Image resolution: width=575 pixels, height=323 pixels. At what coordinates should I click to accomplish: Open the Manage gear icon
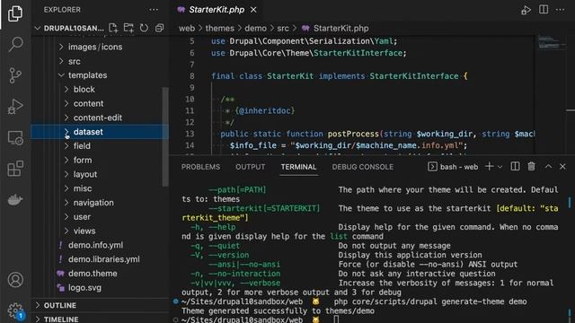coord(15,310)
